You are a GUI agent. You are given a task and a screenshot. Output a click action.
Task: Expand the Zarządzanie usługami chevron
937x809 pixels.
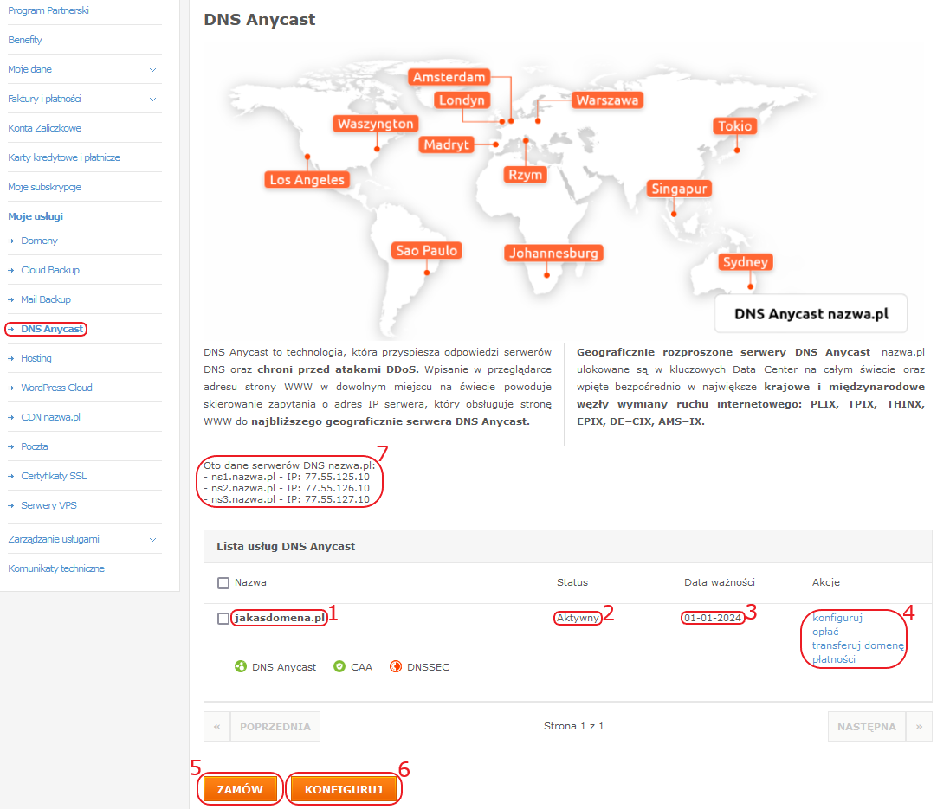[153, 540]
